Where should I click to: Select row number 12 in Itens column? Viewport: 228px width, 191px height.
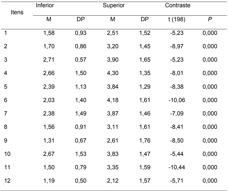[x=7, y=181]
